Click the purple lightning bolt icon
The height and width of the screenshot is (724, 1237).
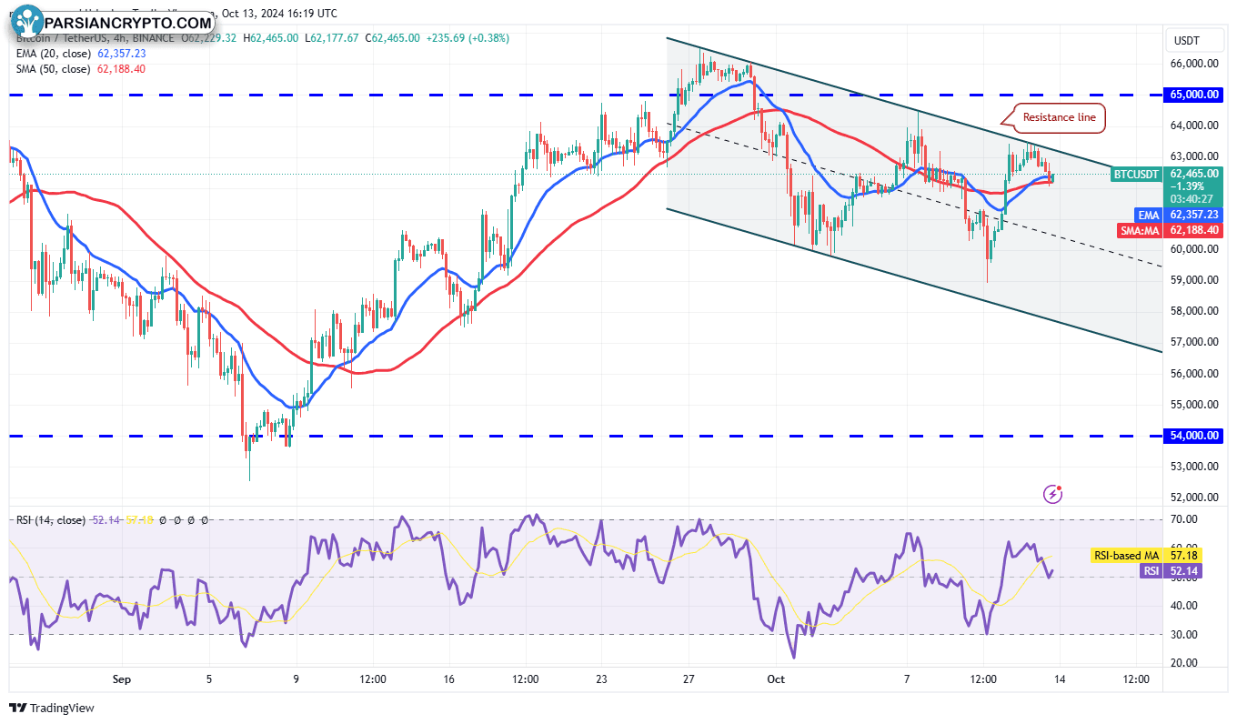tap(1053, 494)
